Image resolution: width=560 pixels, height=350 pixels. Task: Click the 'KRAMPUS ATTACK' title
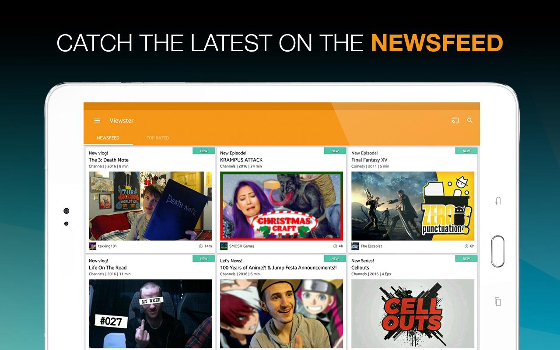tap(241, 160)
